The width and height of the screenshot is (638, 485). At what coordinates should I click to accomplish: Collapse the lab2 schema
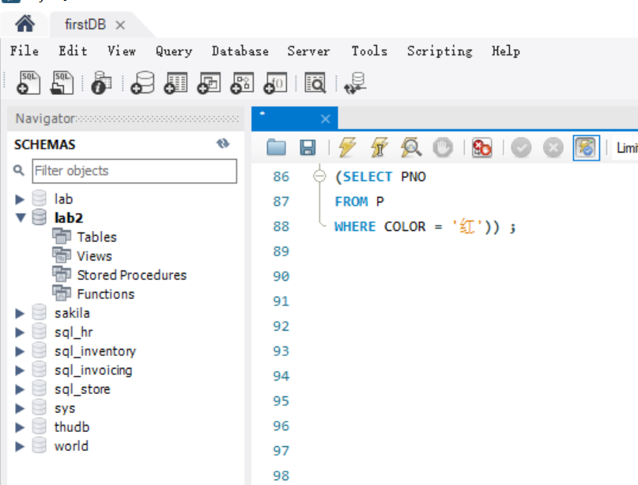click(x=20, y=218)
